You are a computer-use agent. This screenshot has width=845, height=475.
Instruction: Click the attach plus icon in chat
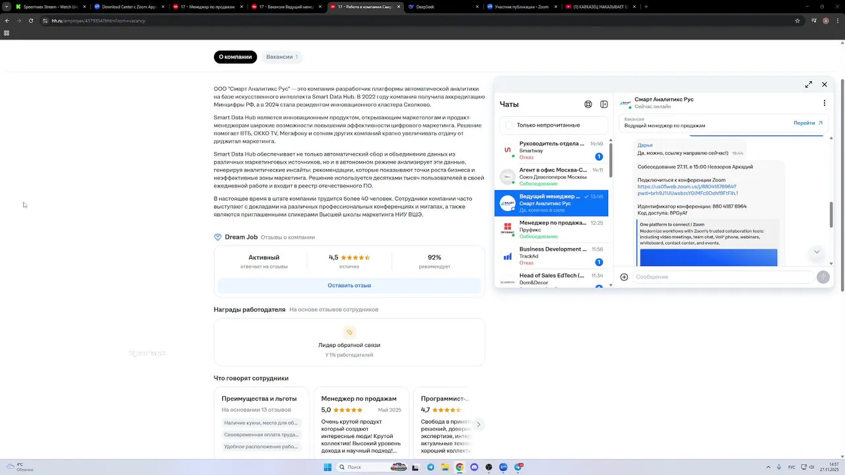click(x=624, y=277)
